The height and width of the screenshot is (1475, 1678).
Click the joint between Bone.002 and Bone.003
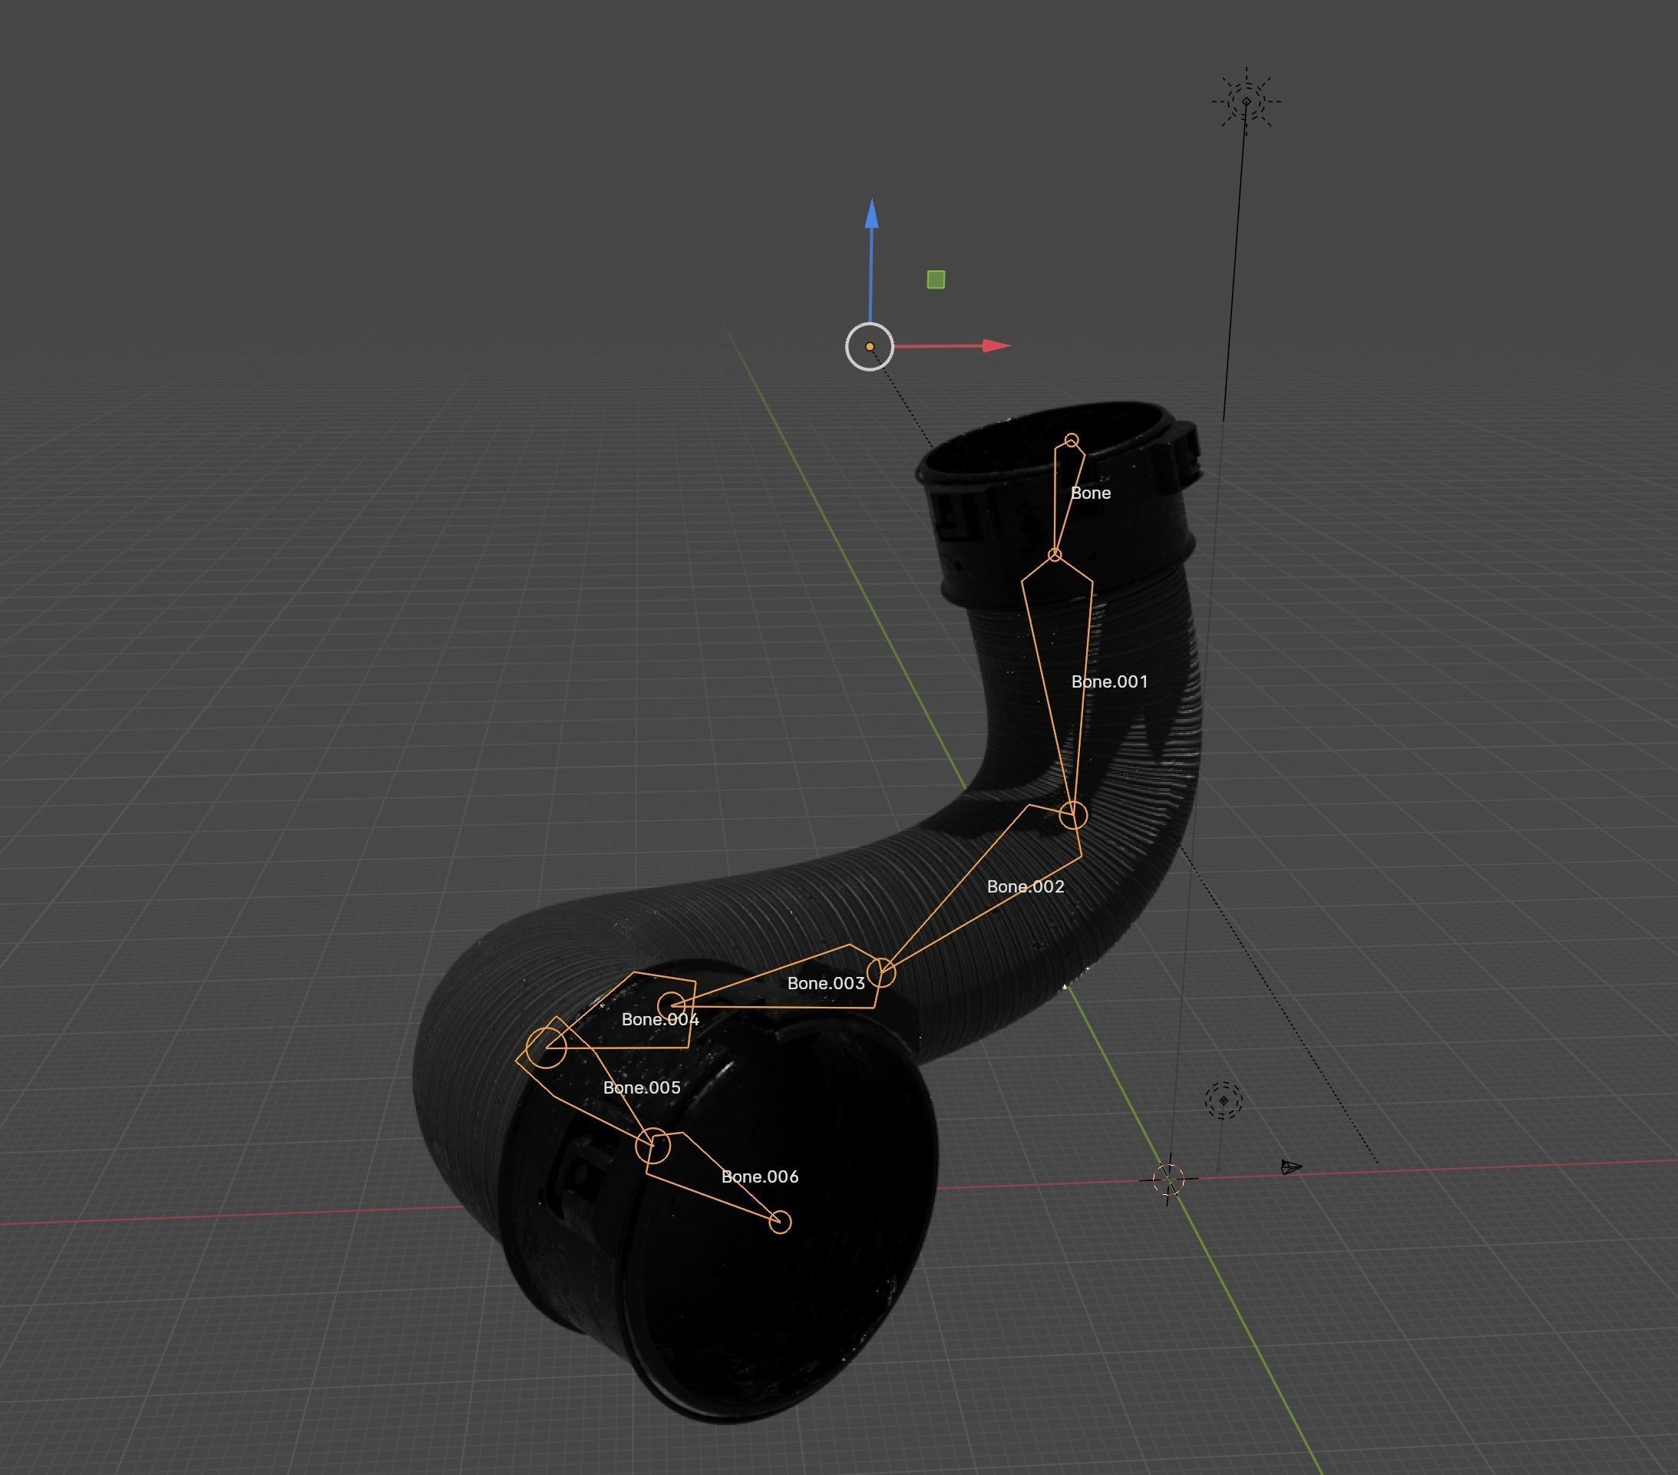pyautogui.click(x=881, y=972)
